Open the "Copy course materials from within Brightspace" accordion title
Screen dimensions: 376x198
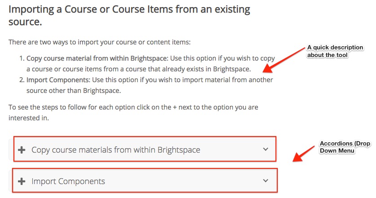pyautogui.click(x=116, y=150)
